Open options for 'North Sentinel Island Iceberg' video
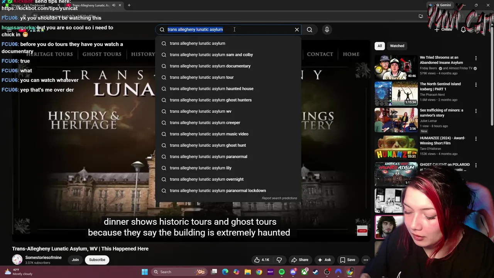 tap(476, 85)
